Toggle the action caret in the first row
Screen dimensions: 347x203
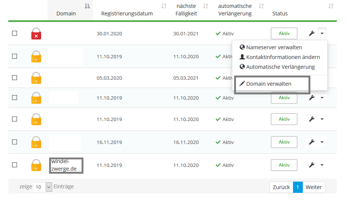322,33
